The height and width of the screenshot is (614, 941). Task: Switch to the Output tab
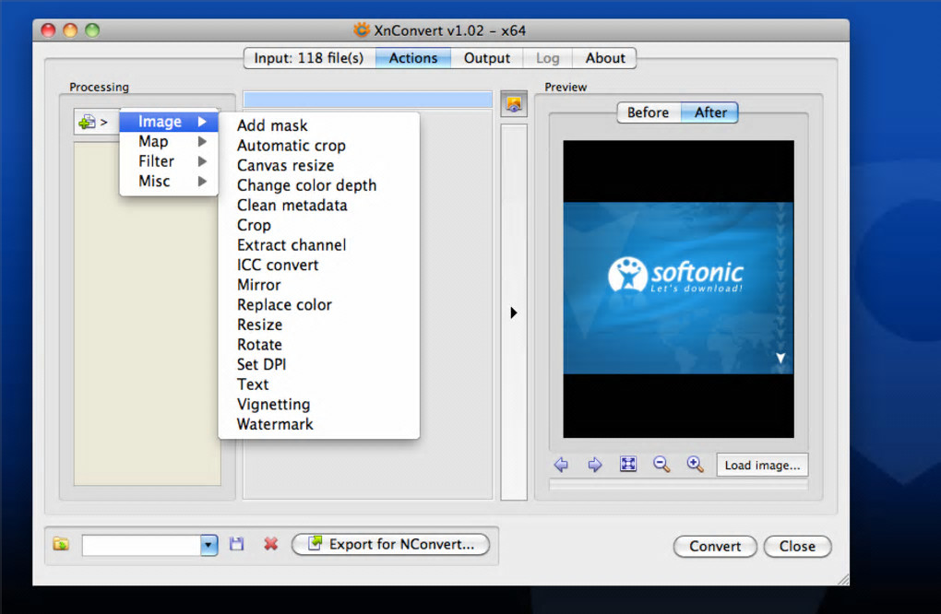487,58
